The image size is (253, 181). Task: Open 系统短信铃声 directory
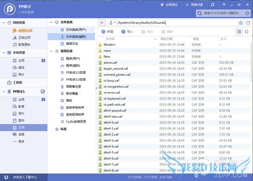click(72, 114)
